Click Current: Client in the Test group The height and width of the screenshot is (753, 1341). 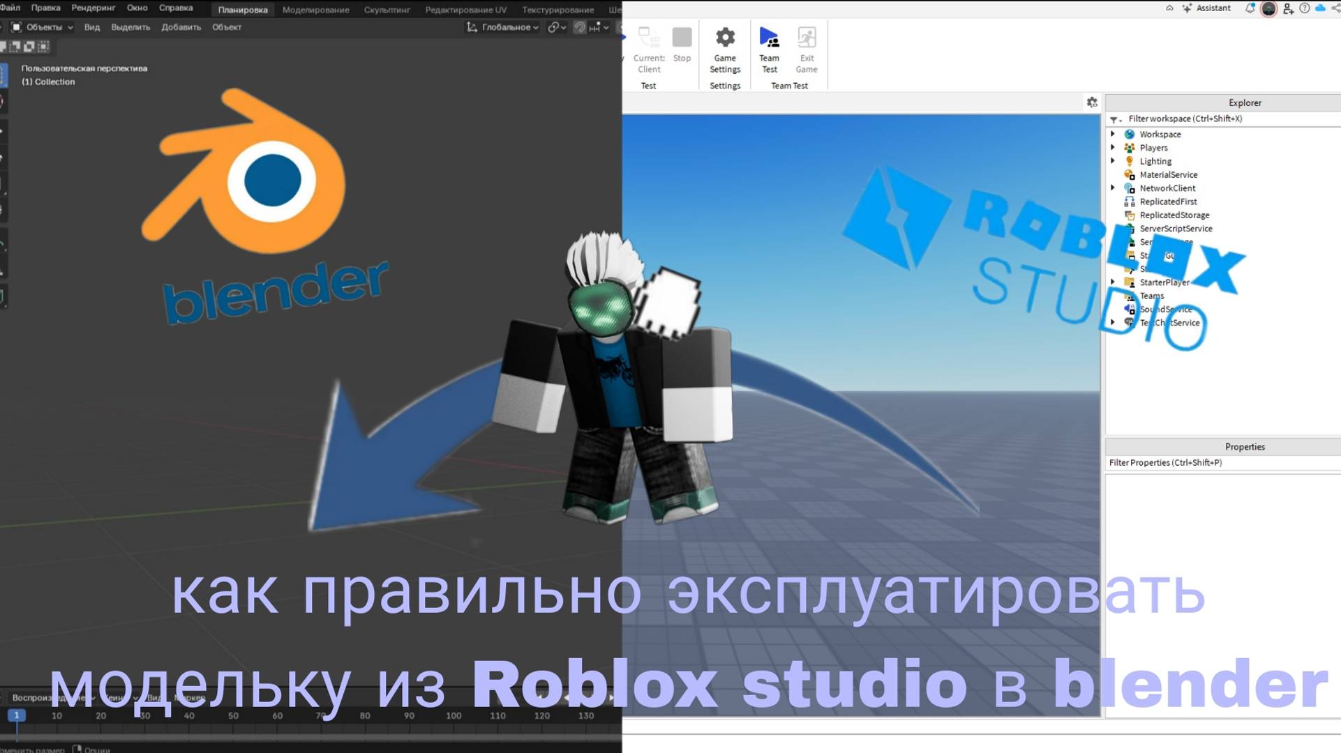pos(648,49)
